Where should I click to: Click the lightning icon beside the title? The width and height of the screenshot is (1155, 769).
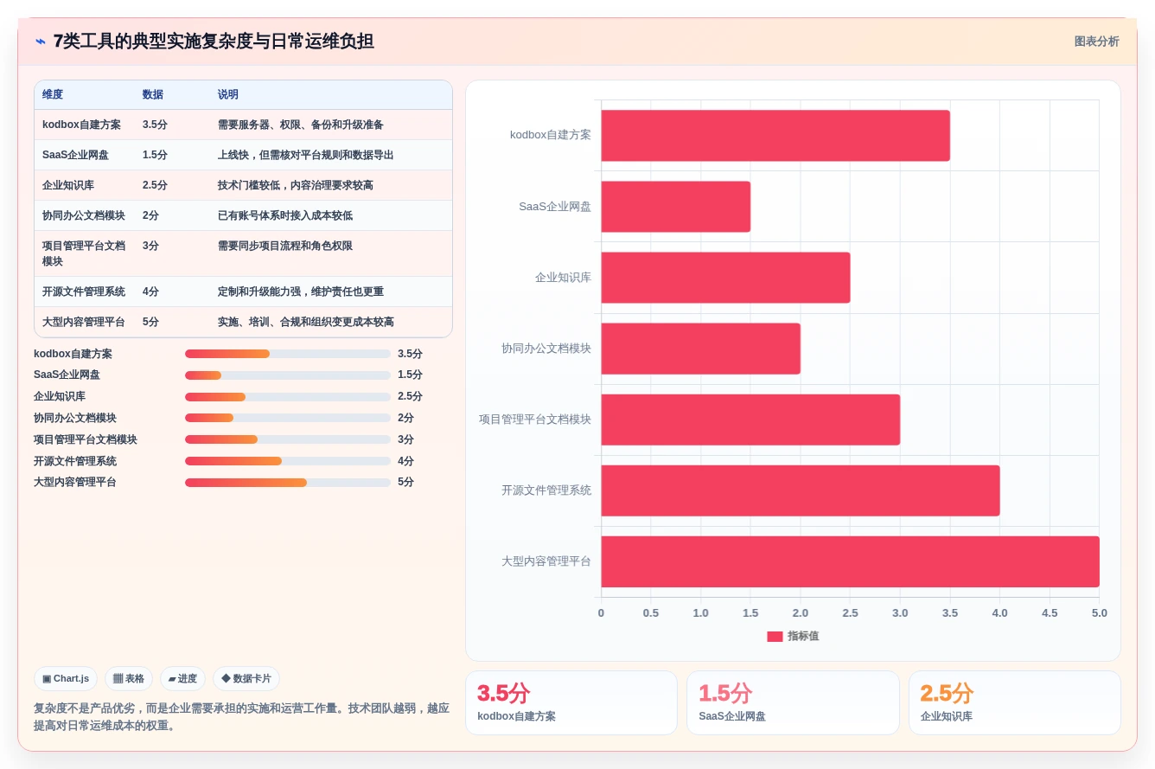pyautogui.click(x=41, y=42)
